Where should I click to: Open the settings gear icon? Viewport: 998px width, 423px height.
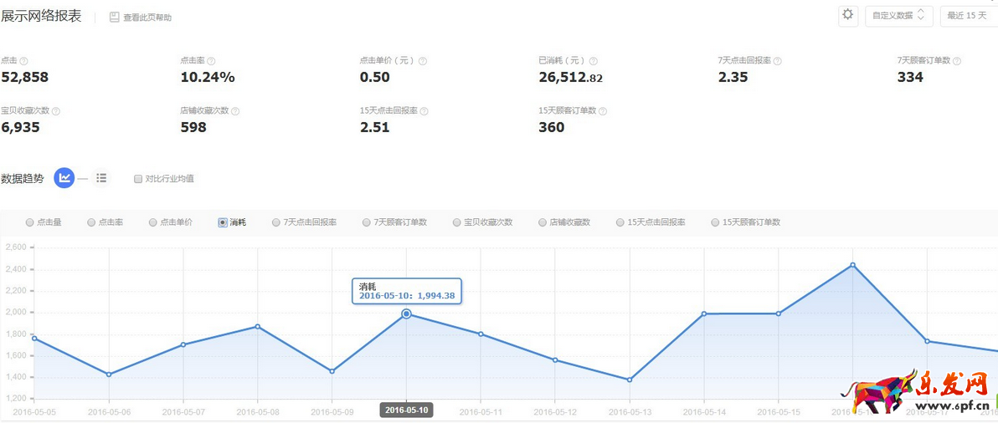[848, 15]
